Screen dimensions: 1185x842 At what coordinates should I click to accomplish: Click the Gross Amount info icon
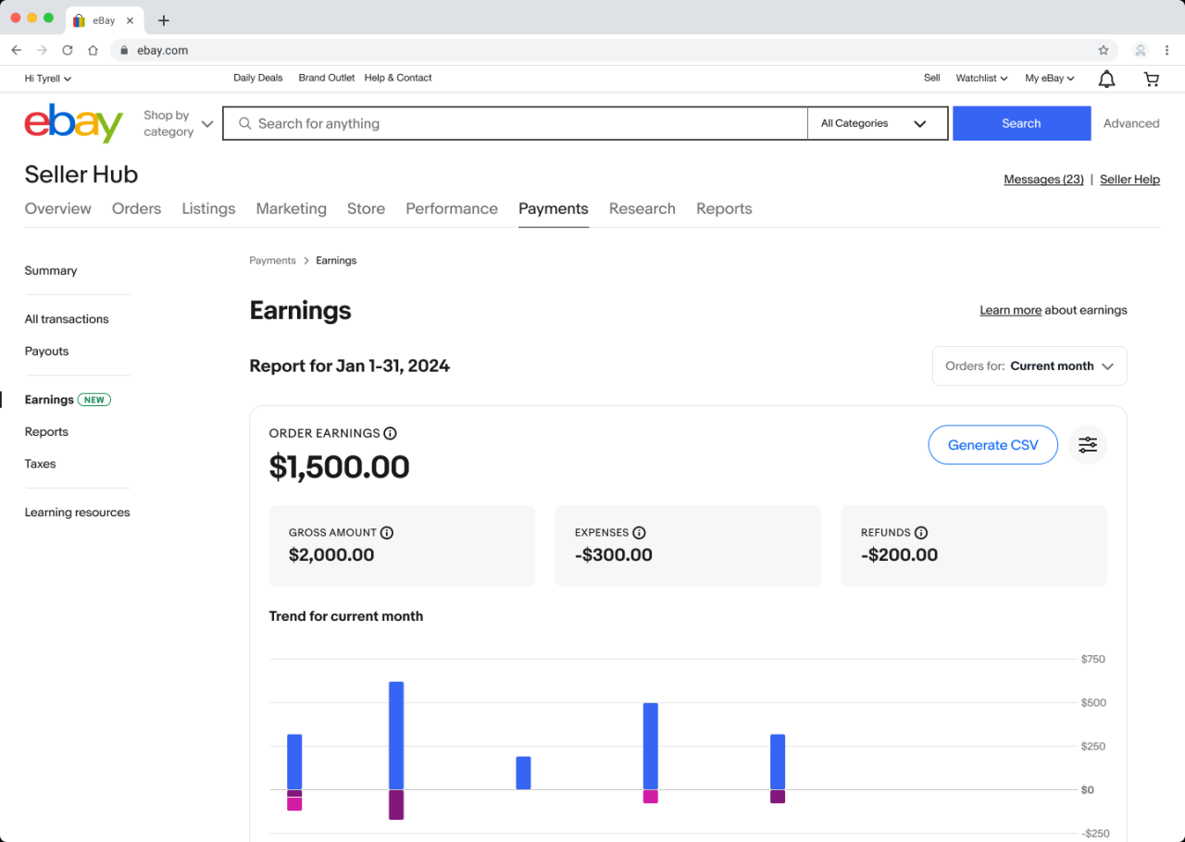pos(387,532)
